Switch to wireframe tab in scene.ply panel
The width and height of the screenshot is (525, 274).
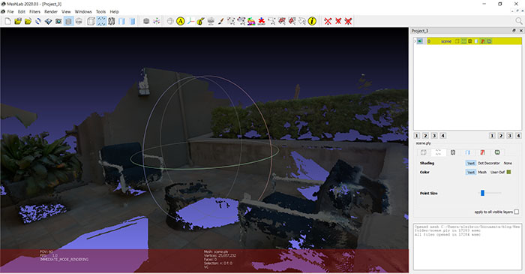[453, 152]
